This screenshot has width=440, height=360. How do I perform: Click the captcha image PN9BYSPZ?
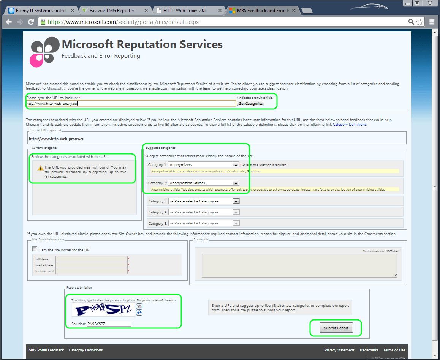pyautogui.click(x=104, y=309)
